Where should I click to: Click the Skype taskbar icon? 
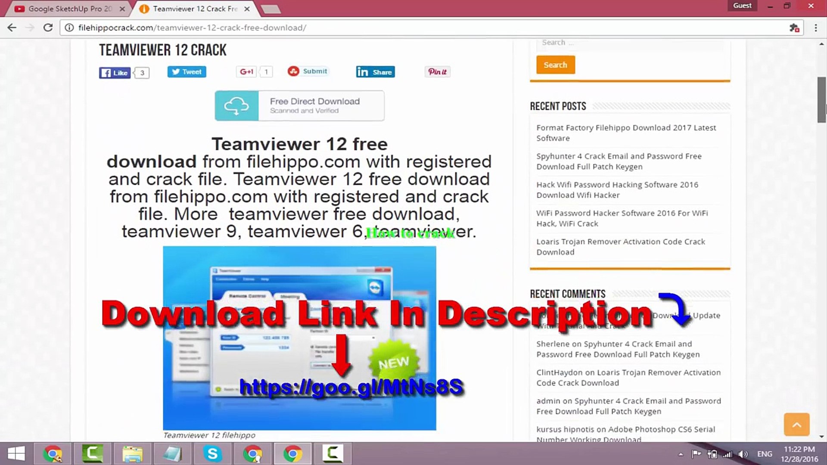(x=212, y=453)
